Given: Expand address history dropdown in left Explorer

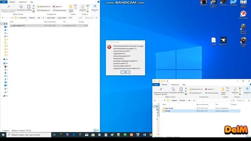Looking at the screenshot, I should [x=79, y=18].
